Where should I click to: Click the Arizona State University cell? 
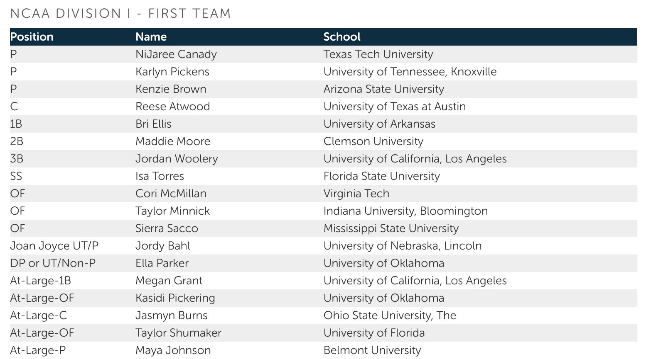coord(383,89)
